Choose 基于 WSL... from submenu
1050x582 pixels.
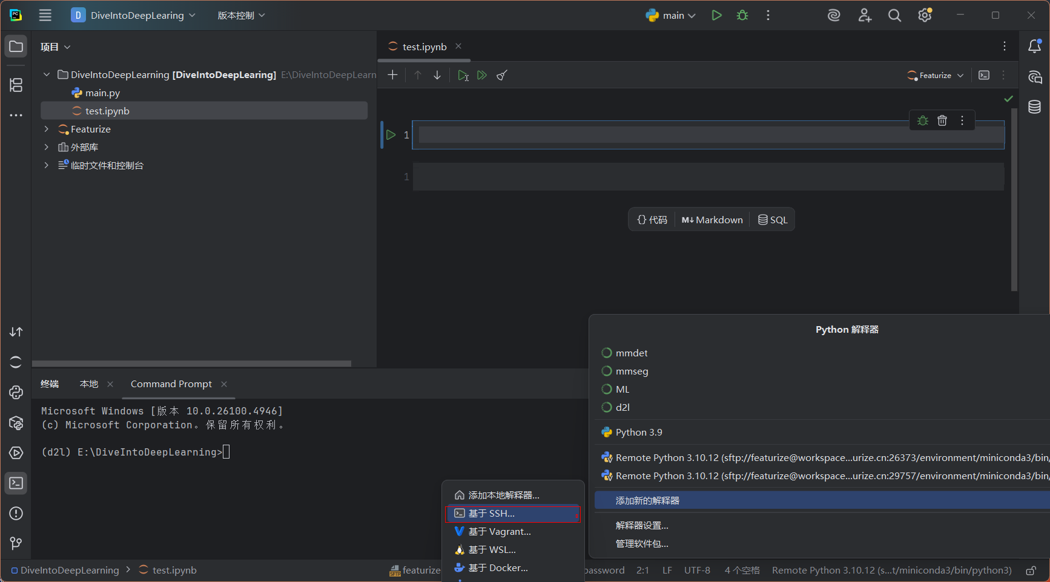(513, 550)
